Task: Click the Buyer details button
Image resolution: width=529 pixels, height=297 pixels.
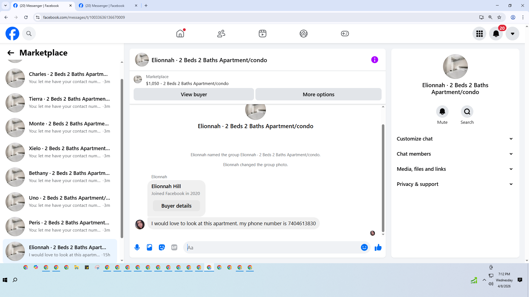Action: [176, 206]
